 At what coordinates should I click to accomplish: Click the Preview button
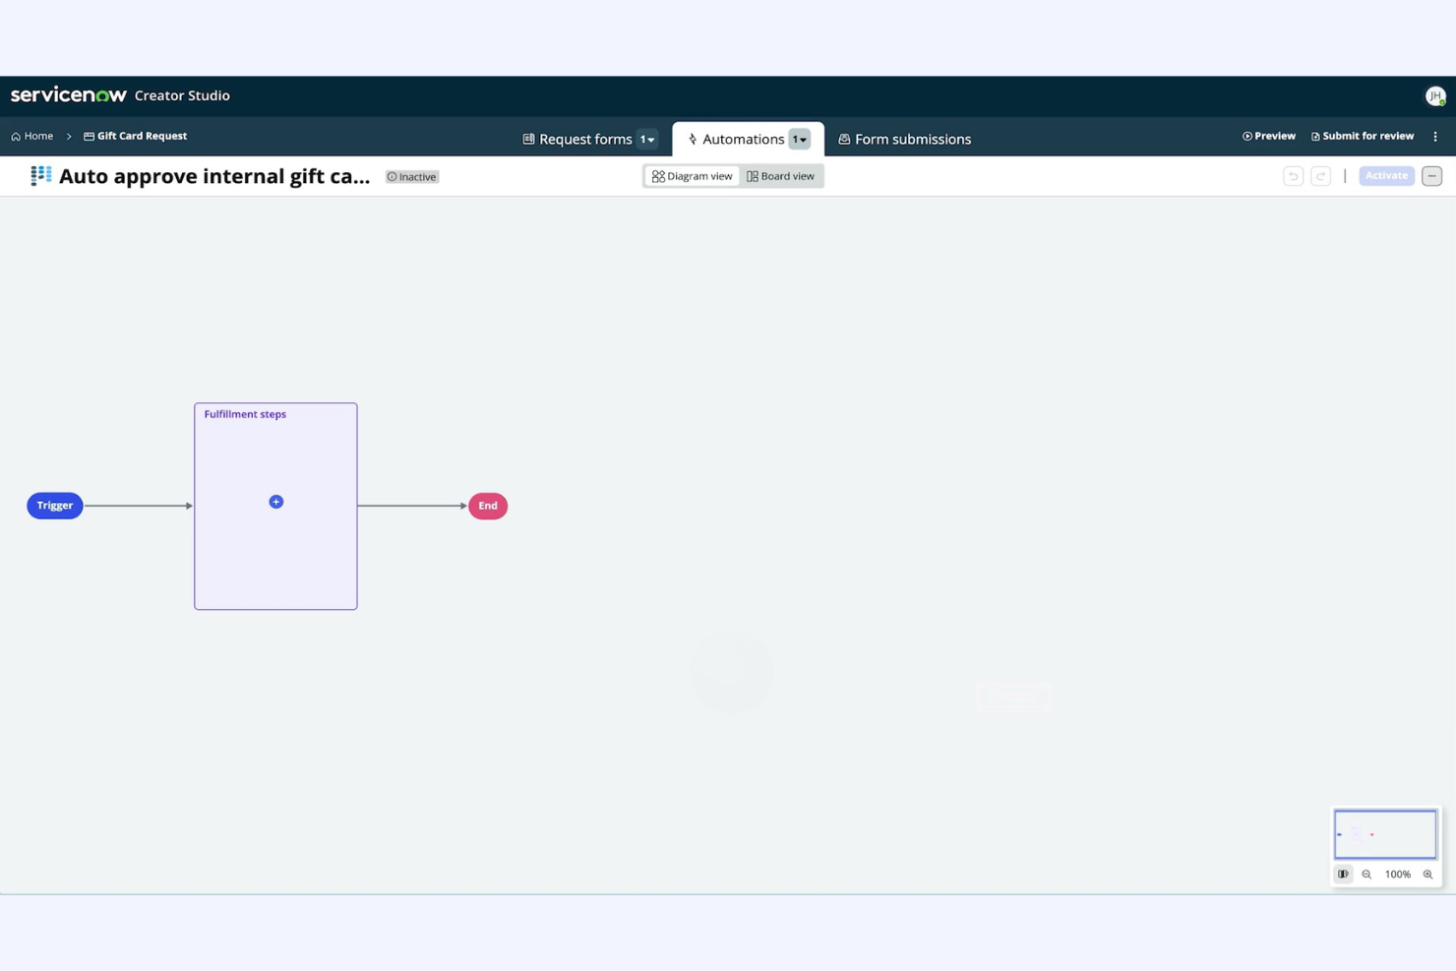(1269, 136)
